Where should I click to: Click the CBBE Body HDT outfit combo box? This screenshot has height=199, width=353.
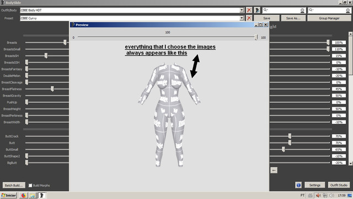point(132,10)
